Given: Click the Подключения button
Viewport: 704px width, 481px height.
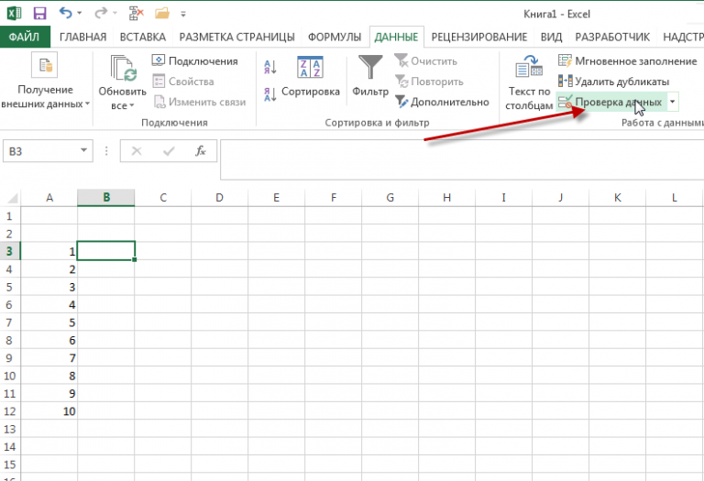Looking at the screenshot, I should (x=194, y=60).
